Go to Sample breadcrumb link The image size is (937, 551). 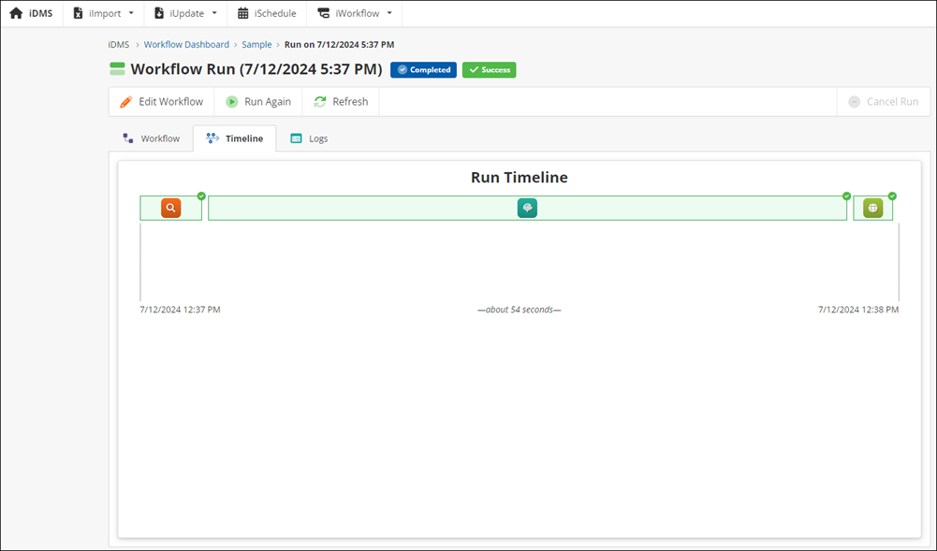click(256, 44)
